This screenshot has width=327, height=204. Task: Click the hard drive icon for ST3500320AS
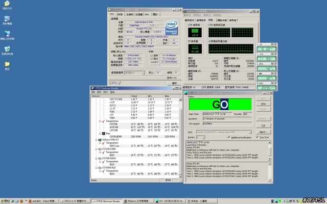pyautogui.click(x=100, y=158)
